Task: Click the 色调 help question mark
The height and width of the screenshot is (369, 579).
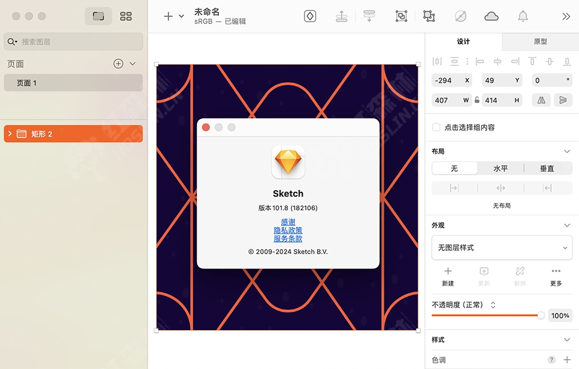Action: pyautogui.click(x=551, y=360)
